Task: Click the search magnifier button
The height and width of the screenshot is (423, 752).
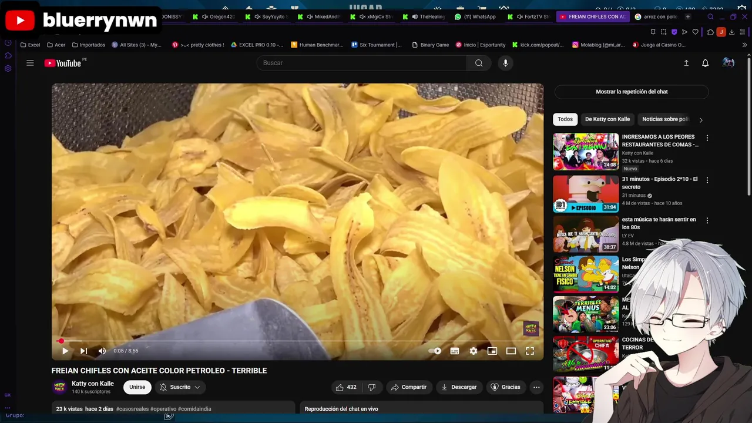Action: click(479, 63)
